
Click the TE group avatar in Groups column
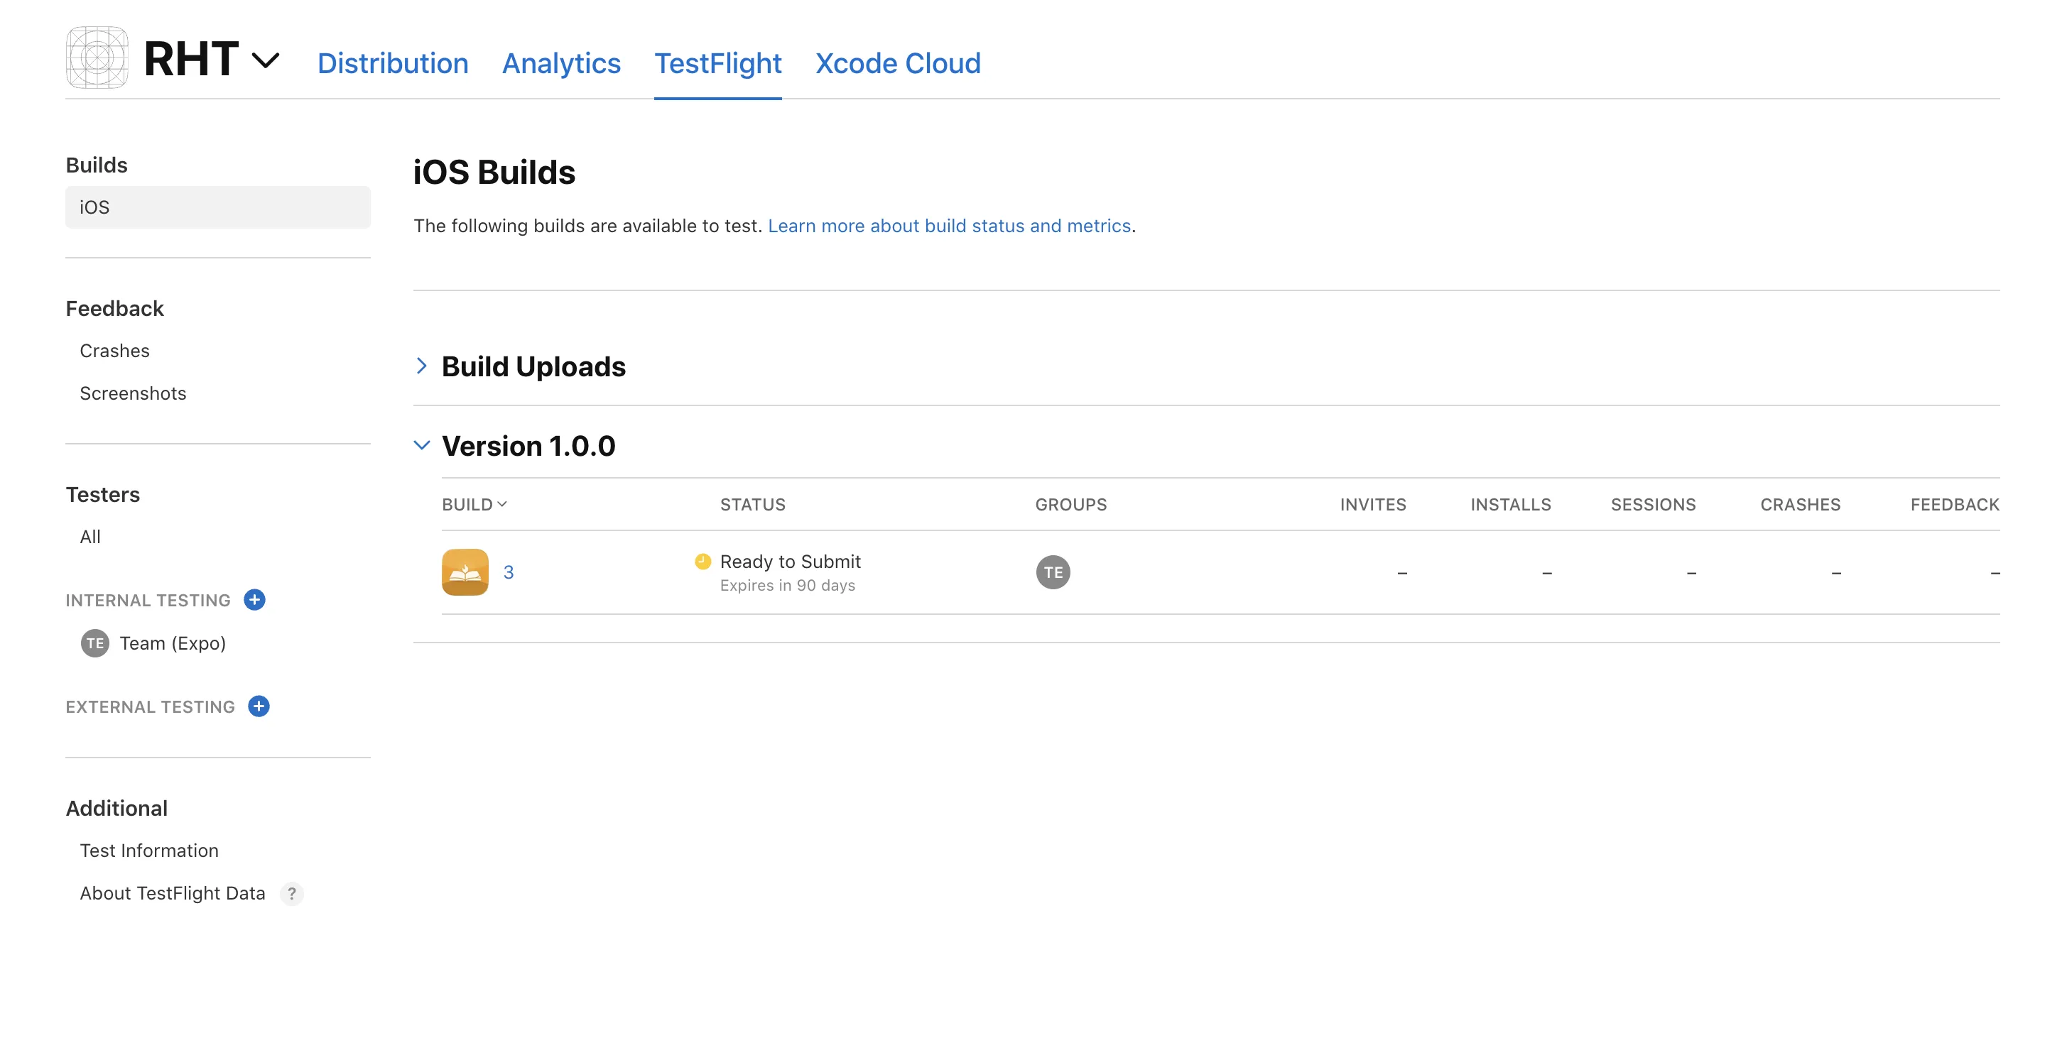1053,572
